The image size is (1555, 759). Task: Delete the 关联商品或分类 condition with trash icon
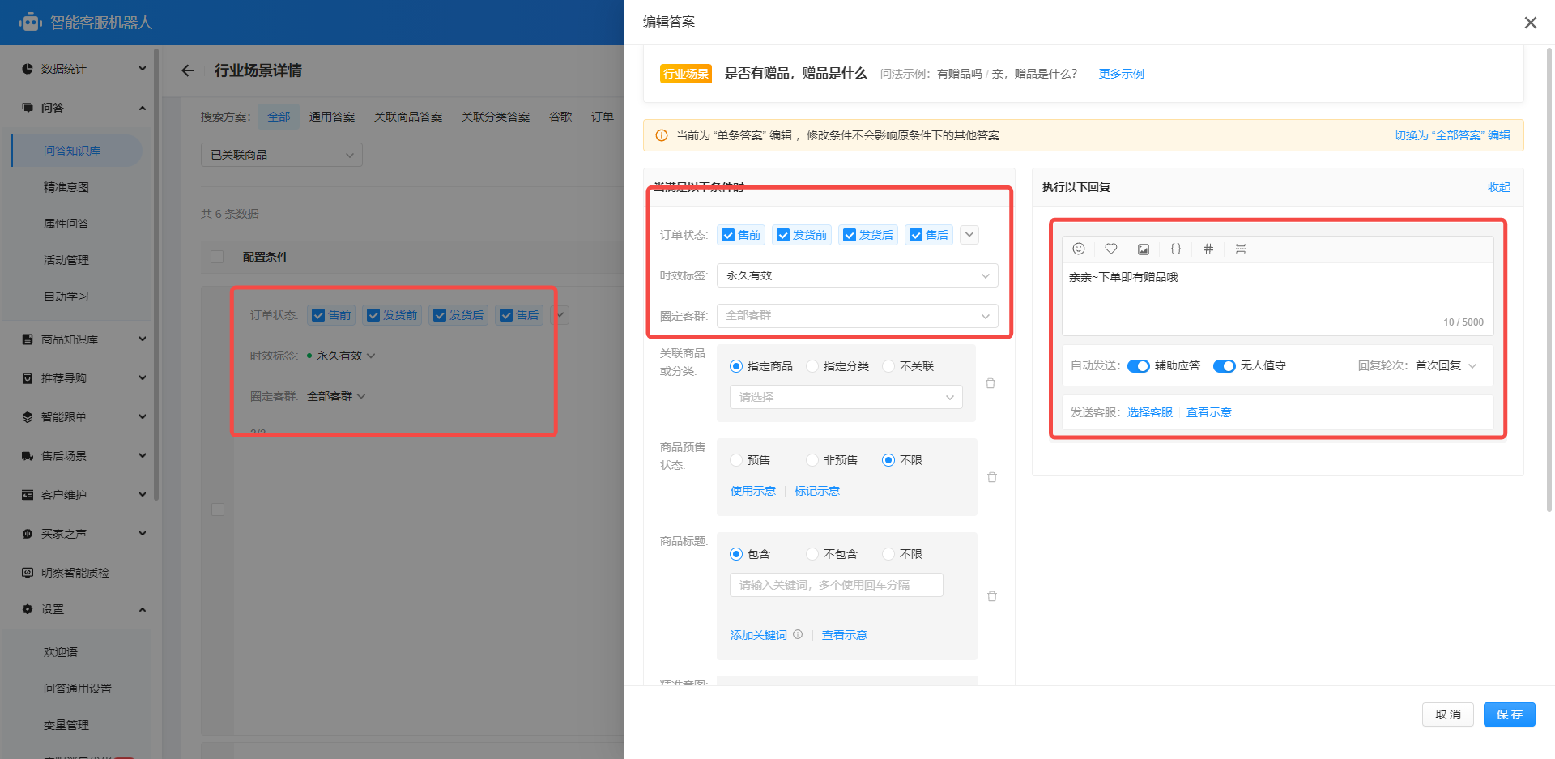tap(991, 383)
